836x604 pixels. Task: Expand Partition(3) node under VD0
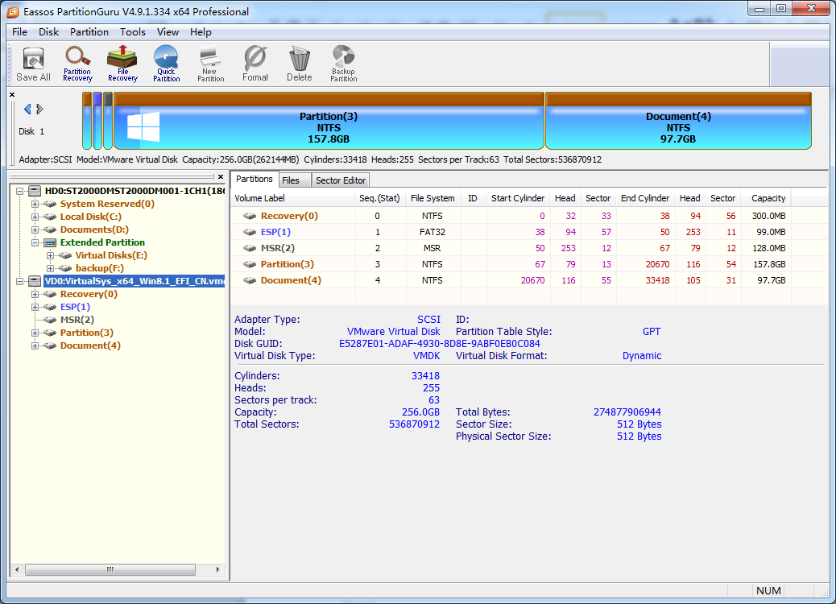35,333
